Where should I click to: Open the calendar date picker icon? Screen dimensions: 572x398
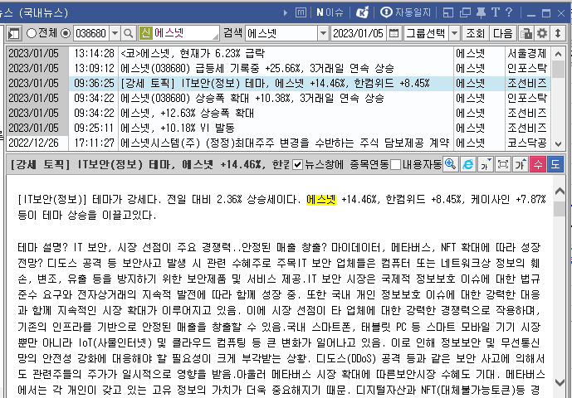click(394, 33)
